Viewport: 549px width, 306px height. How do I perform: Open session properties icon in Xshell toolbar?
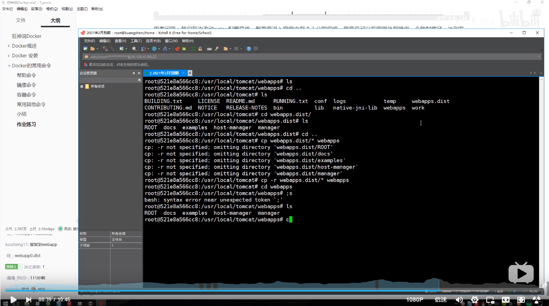click(122, 49)
